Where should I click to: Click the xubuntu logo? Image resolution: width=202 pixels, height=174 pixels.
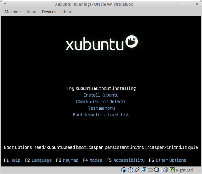(102, 43)
